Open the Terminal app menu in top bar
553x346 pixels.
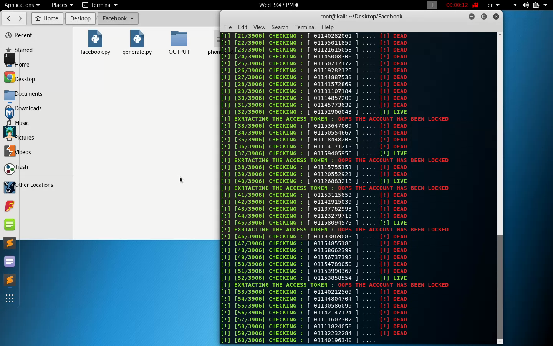pyautogui.click(x=100, y=5)
